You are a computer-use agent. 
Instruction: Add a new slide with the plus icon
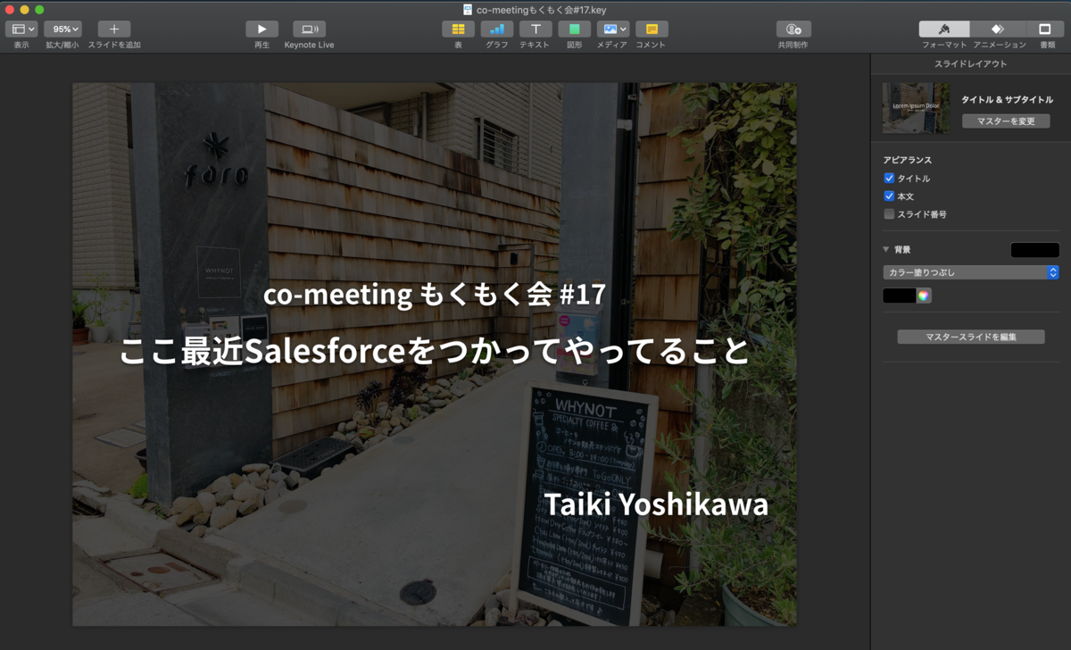(114, 29)
